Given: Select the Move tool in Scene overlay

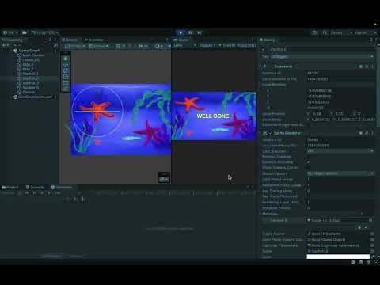Looking at the screenshot, I should (66, 65).
